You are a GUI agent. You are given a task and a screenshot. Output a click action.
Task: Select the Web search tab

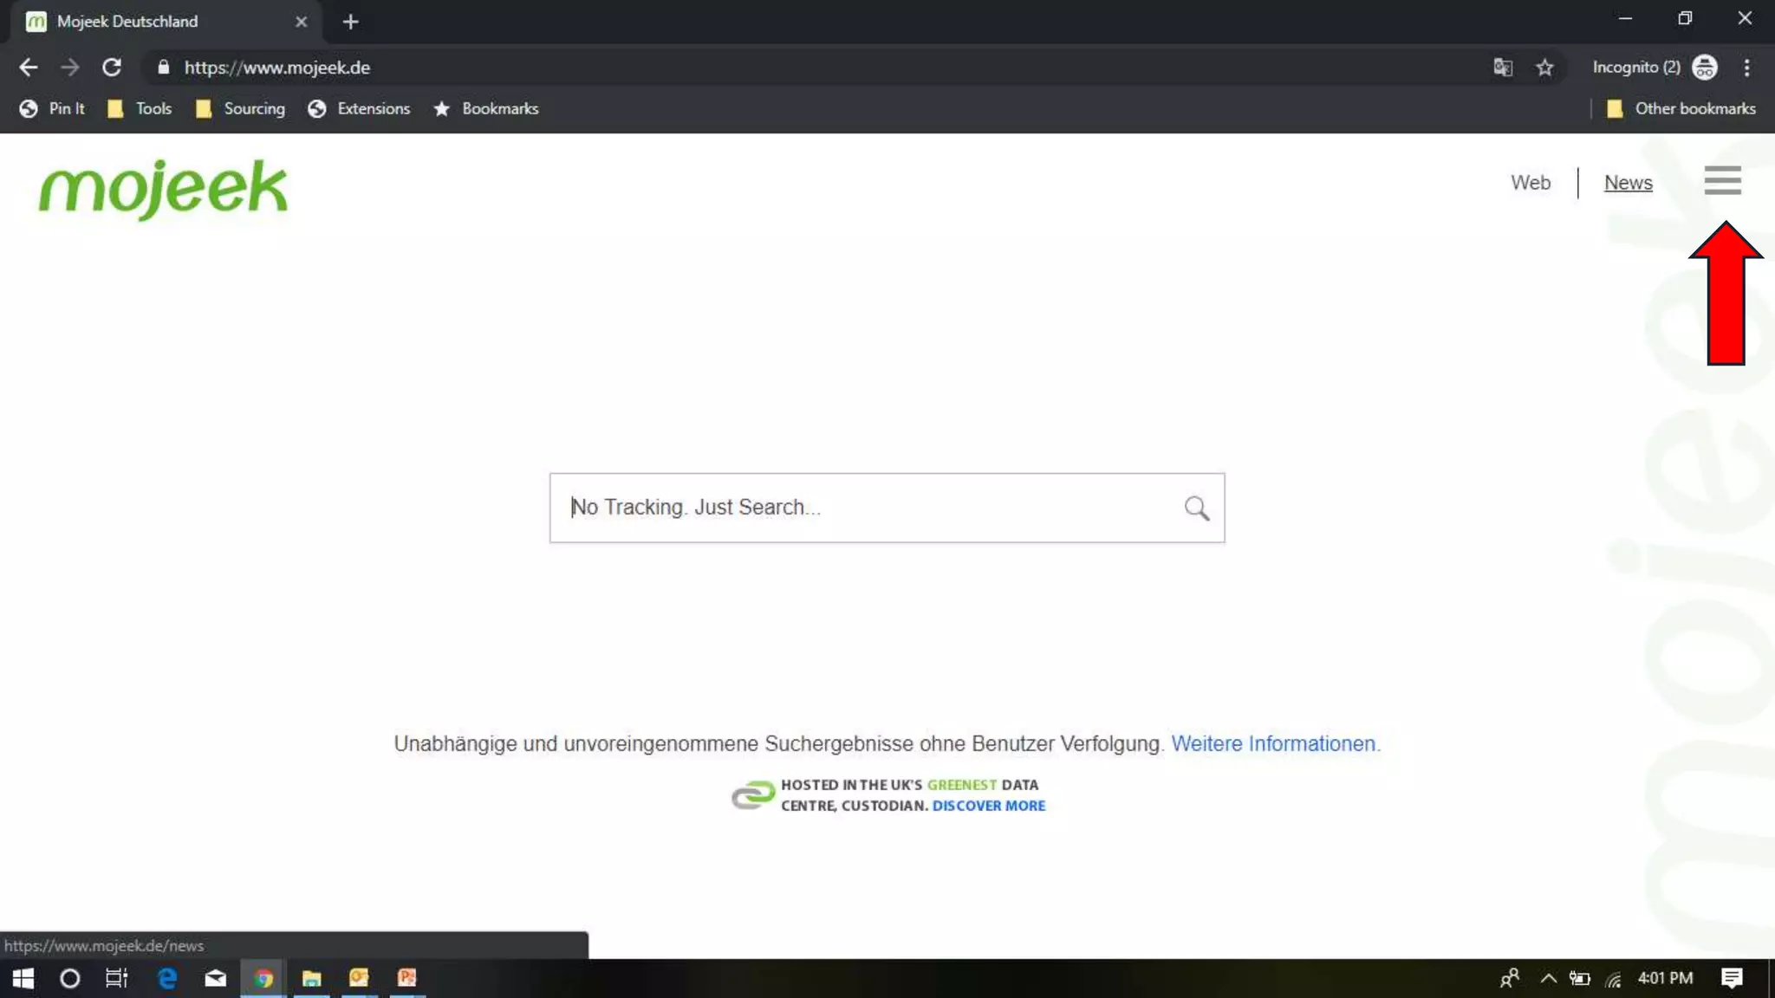[x=1530, y=183]
